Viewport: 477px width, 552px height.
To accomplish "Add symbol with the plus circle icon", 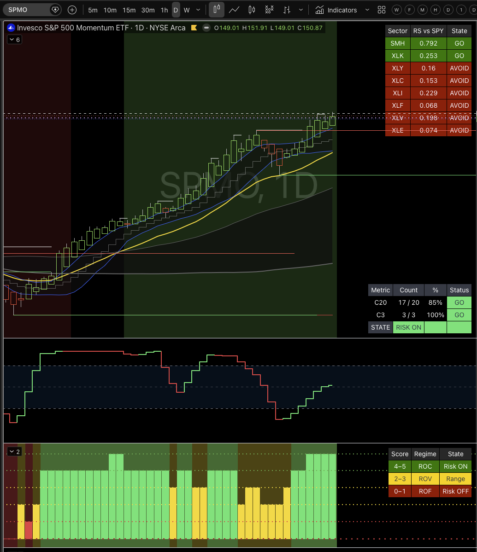I will pyautogui.click(x=72, y=10).
